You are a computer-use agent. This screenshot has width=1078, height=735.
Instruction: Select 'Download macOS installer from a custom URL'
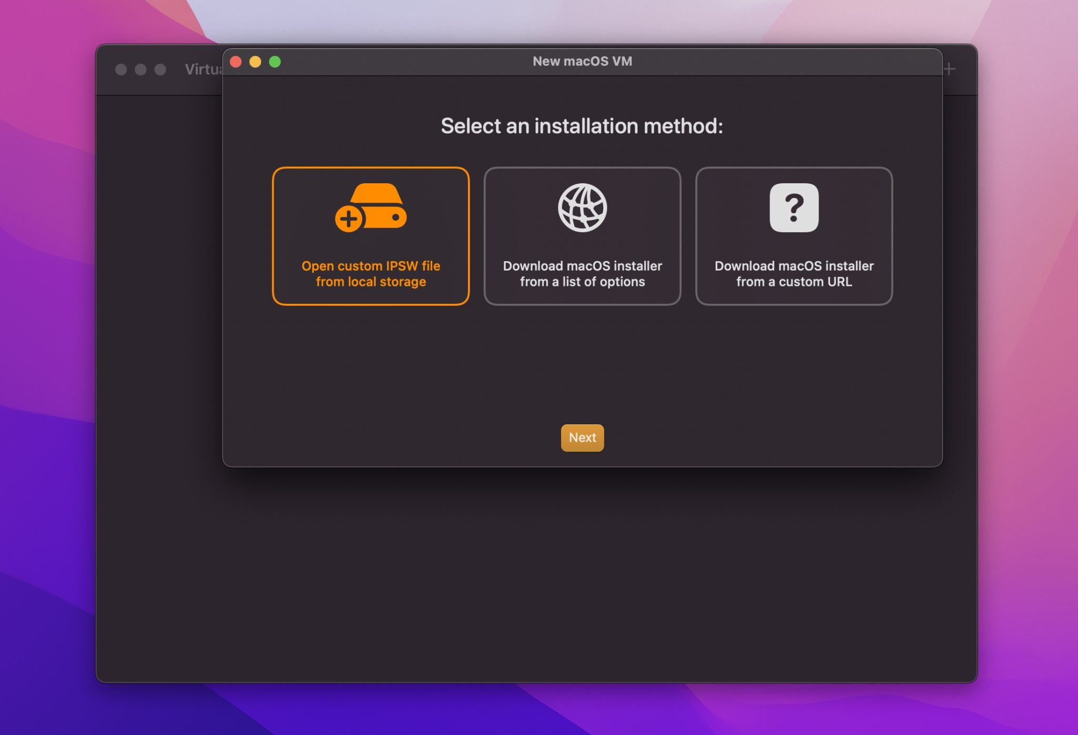pyautogui.click(x=794, y=235)
